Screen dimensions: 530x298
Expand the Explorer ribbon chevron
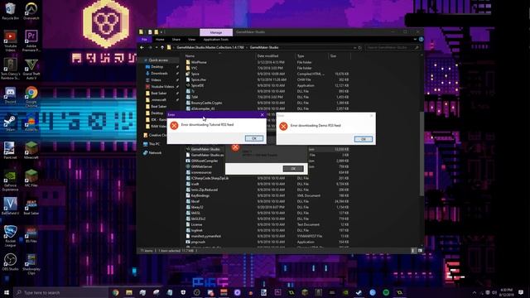415,40
